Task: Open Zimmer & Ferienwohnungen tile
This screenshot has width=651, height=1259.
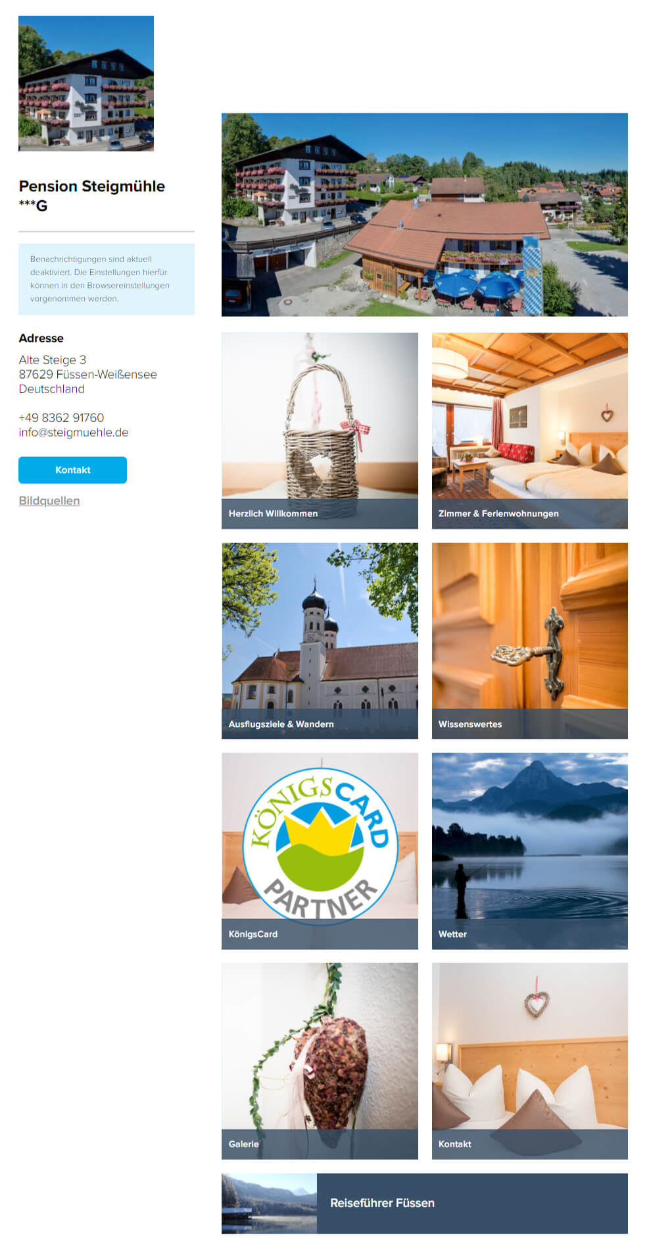Action: click(529, 431)
